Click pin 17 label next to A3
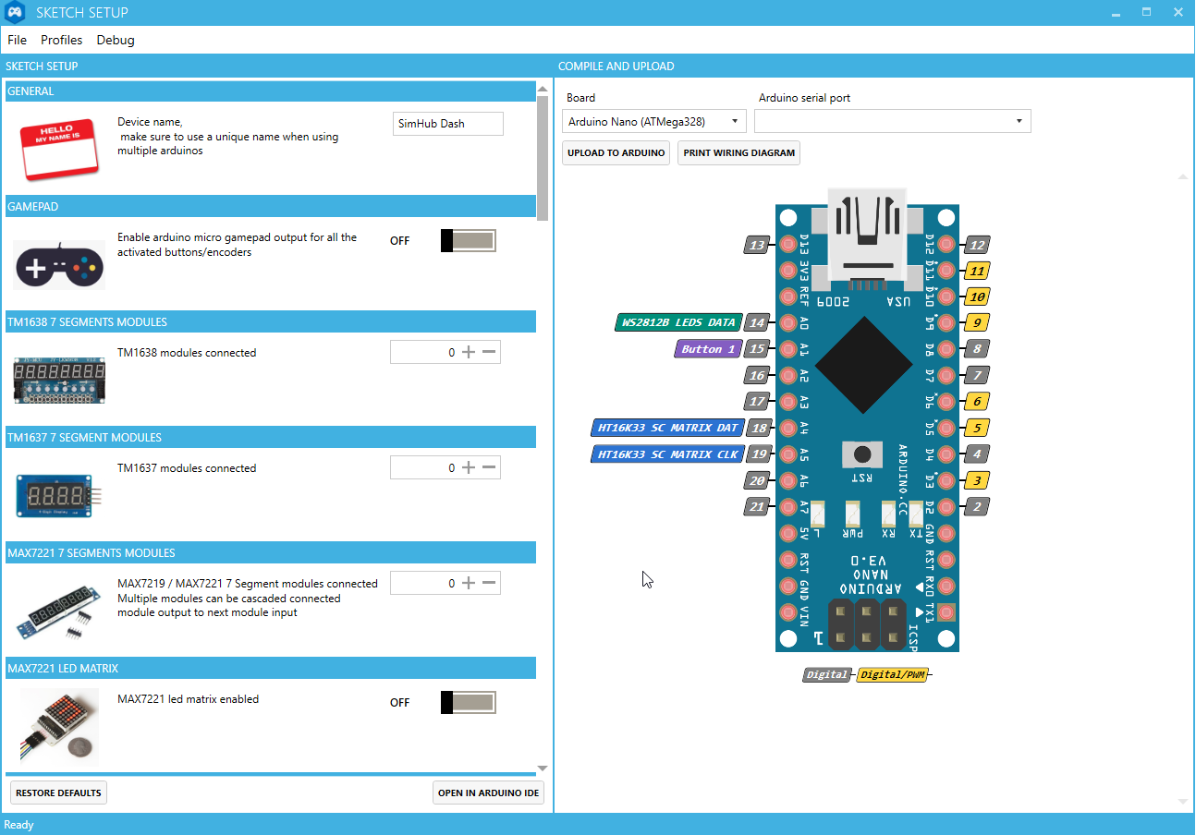The image size is (1196, 835). (758, 401)
